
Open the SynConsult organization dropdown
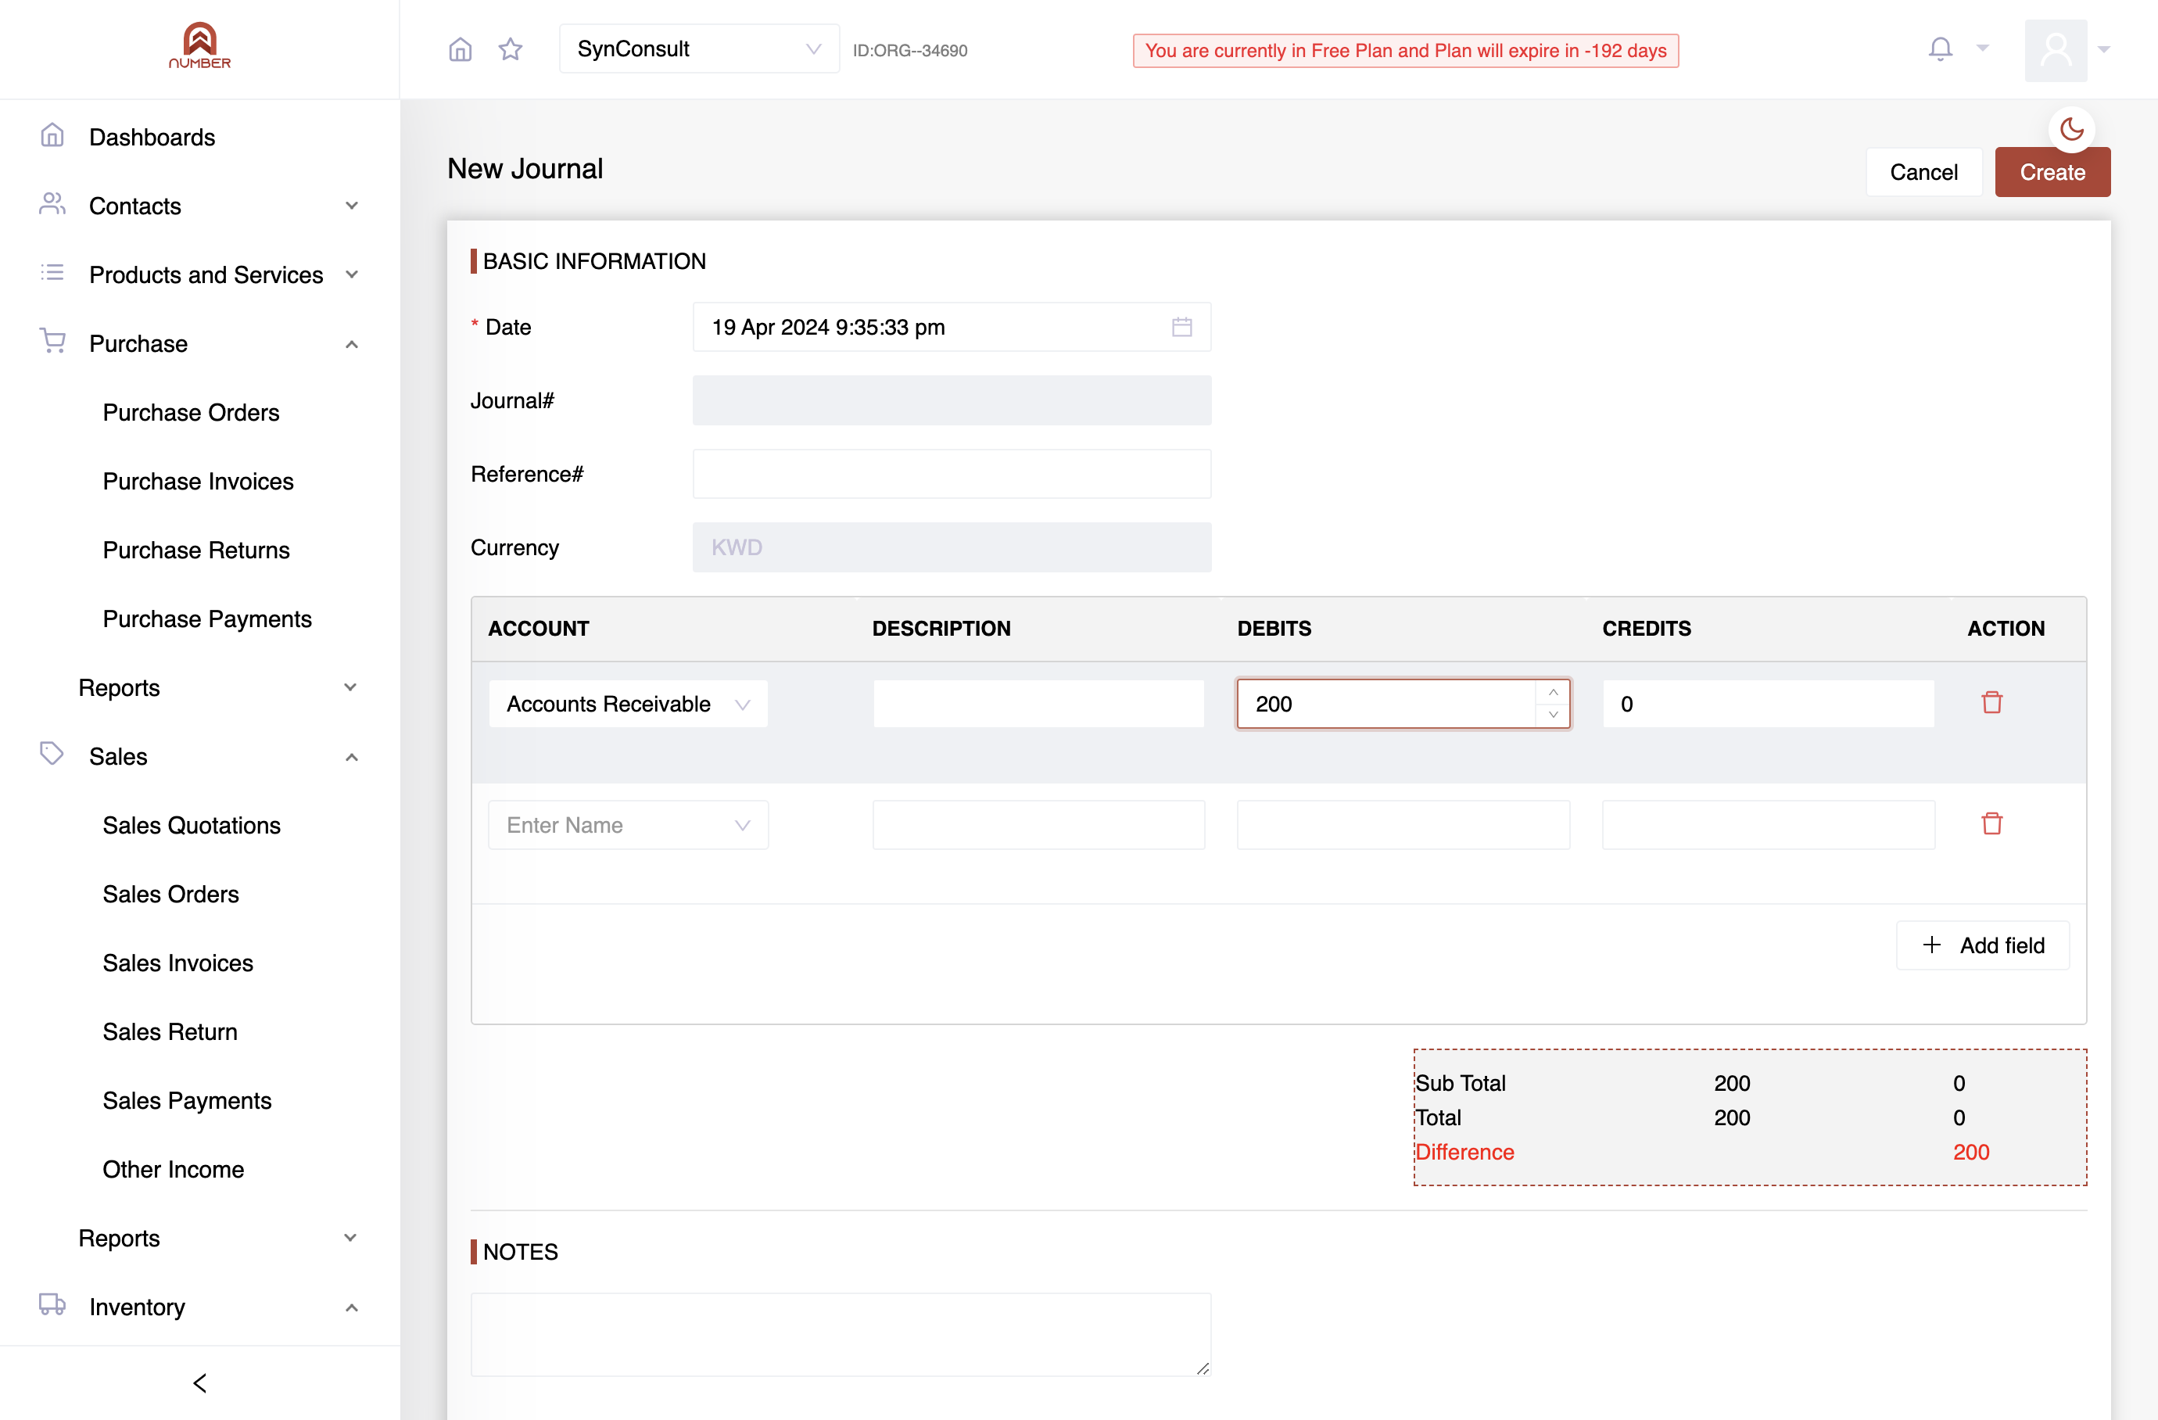point(699,49)
